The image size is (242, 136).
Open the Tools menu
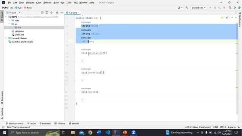click(69, 3)
